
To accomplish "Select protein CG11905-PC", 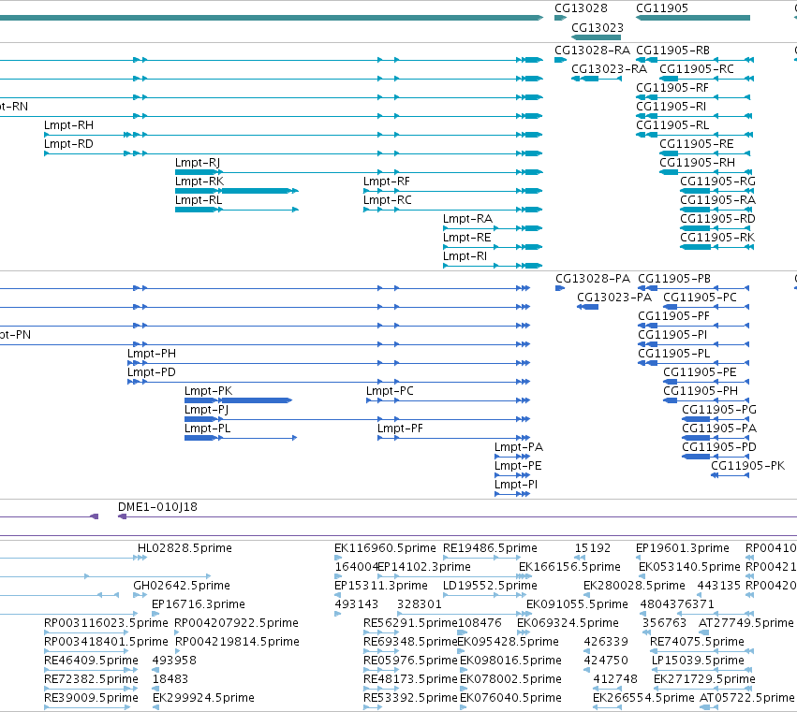I will pyautogui.click(x=700, y=298).
